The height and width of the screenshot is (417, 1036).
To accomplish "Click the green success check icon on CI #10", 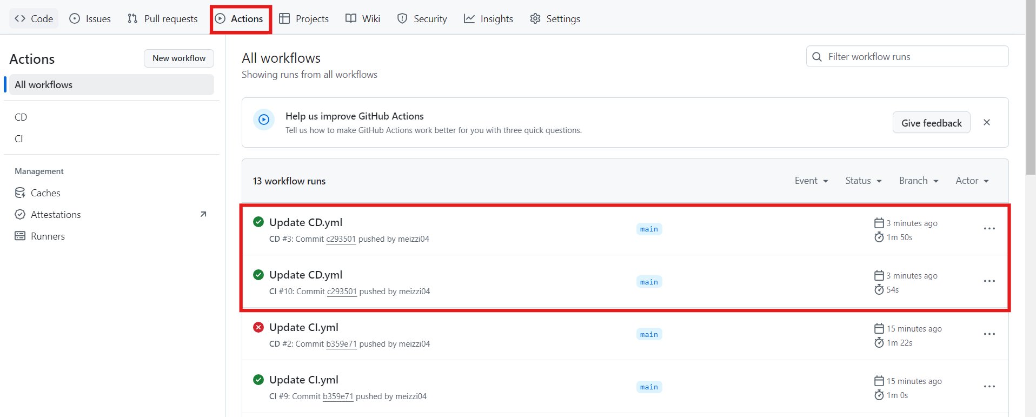I will (x=258, y=274).
